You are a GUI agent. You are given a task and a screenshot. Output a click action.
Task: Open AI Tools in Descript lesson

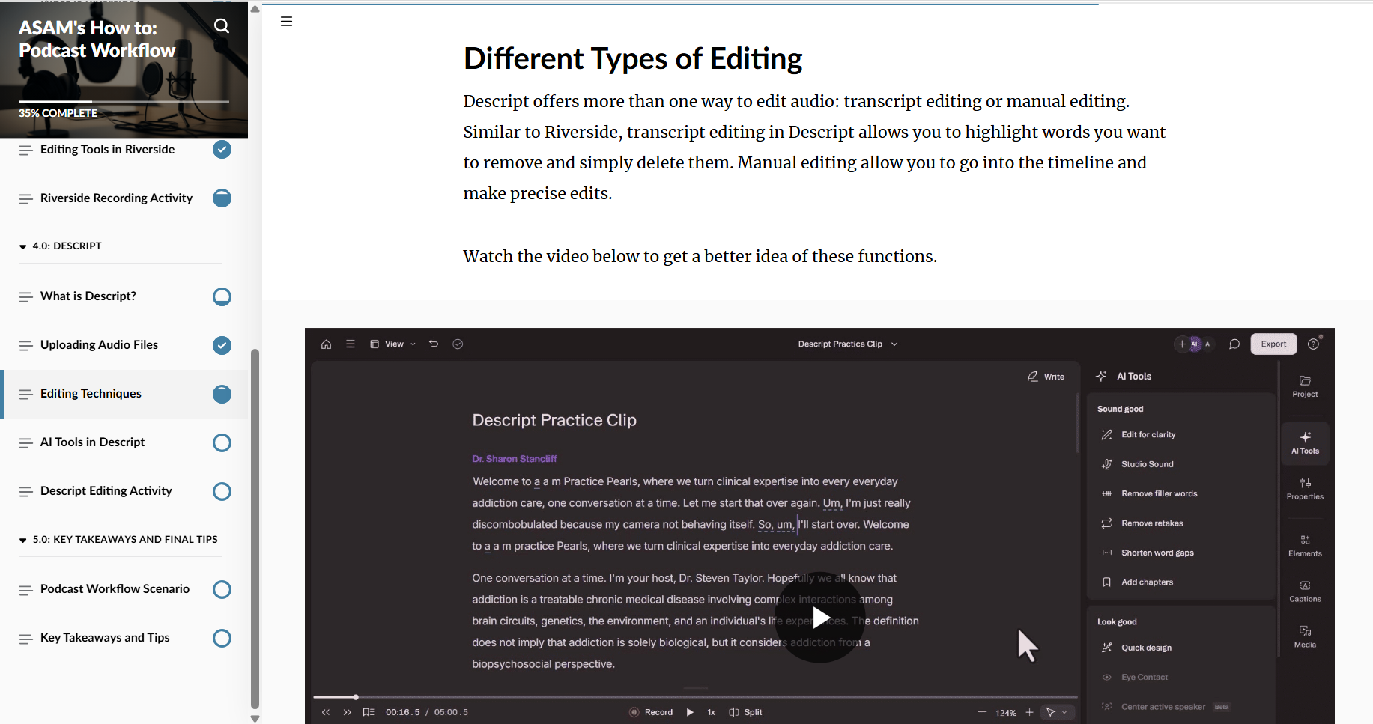tap(92, 442)
